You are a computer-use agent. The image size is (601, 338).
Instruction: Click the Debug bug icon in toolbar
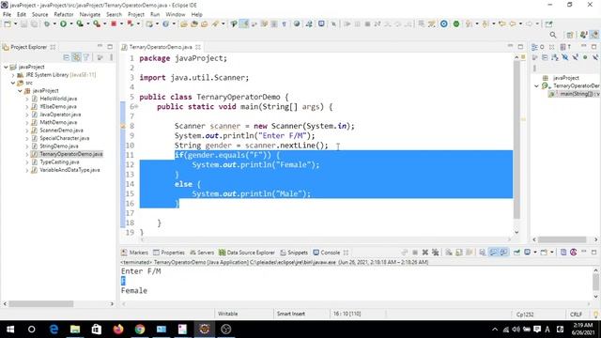pos(46,23)
